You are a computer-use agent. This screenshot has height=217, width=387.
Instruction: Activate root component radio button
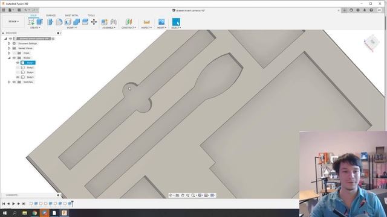[53, 39]
